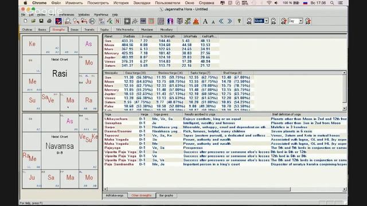Open the File menu
This screenshot has height=206, width=367.
[x=23, y=15]
